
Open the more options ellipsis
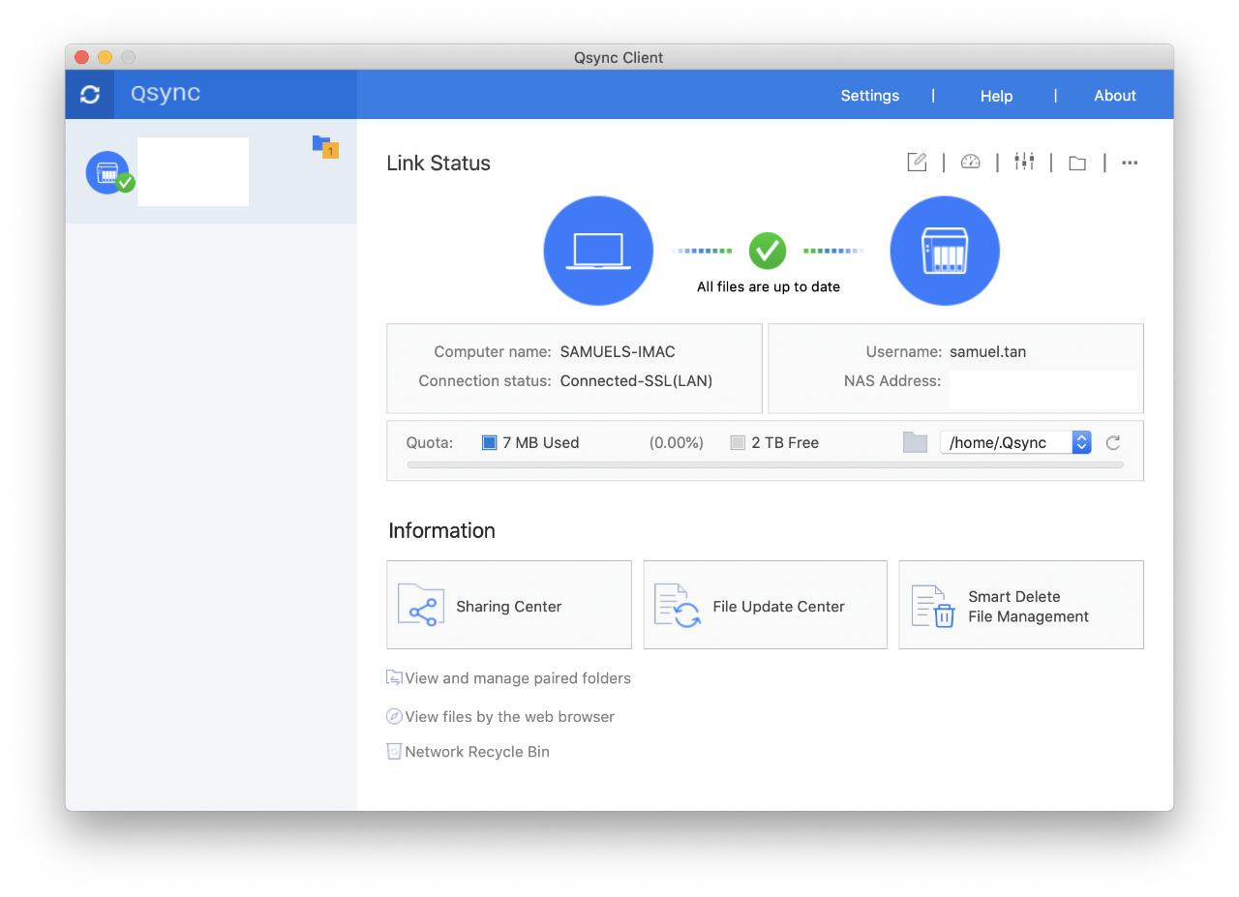click(x=1130, y=163)
